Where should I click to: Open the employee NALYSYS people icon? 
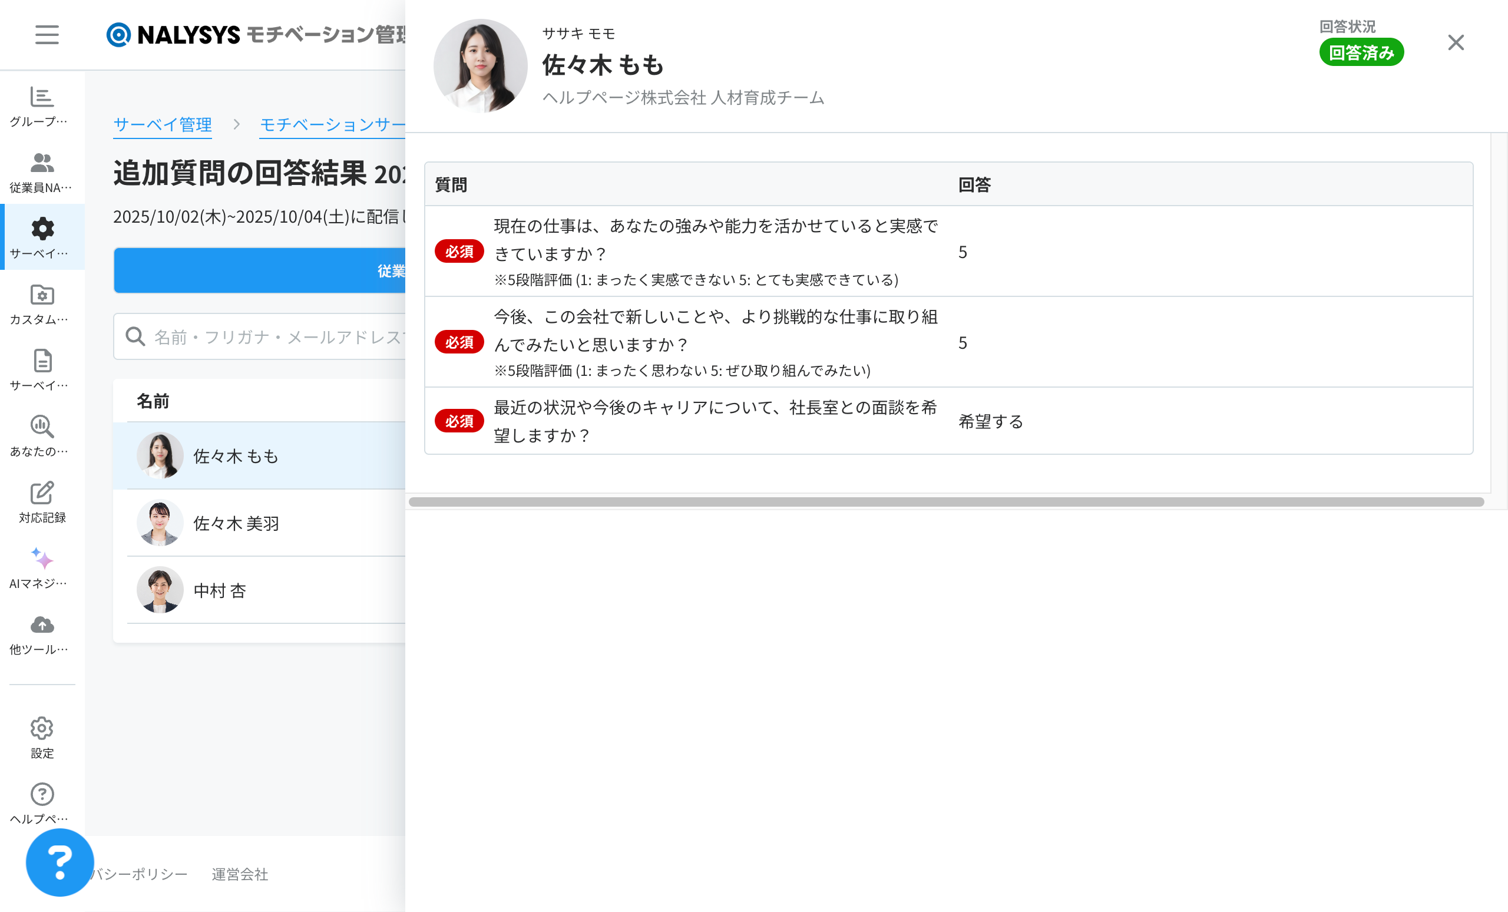pos(42,163)
